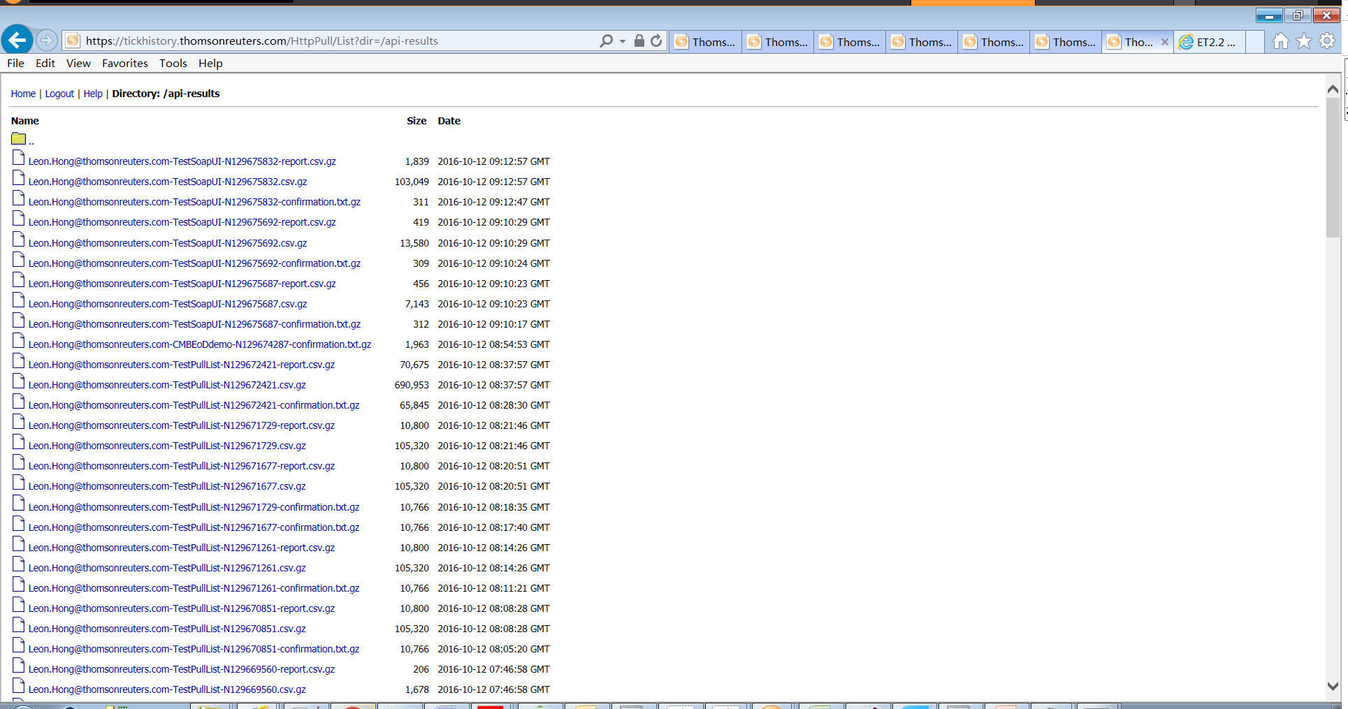
Task: Open the Favorites menu
Action: click(x=124, y=63)
